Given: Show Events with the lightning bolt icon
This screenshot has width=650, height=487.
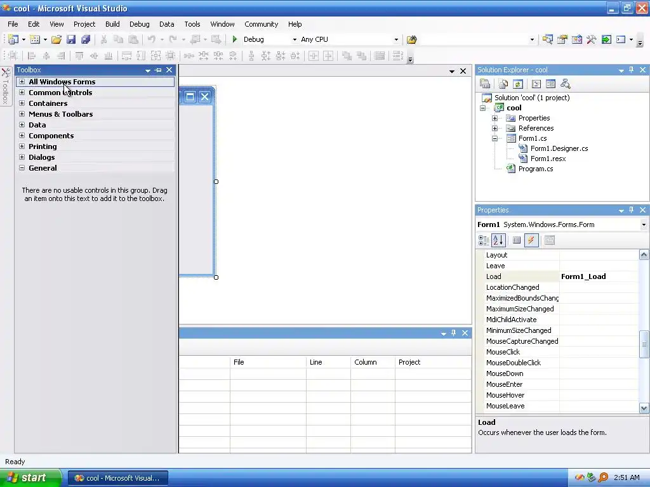Looking at the screenshot, I should pos(531,240).
